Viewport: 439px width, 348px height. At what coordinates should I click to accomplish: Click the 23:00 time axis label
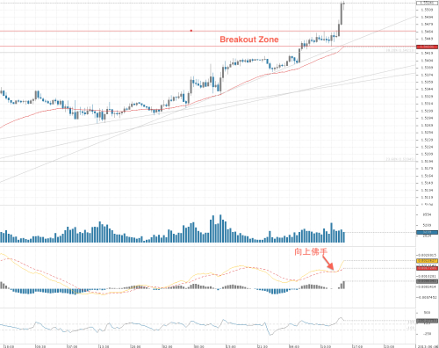pos(389,346)
